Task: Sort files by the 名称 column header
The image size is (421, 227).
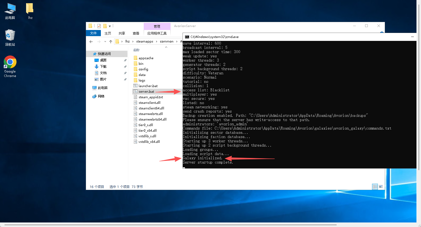Action: (x=136, y=50)
